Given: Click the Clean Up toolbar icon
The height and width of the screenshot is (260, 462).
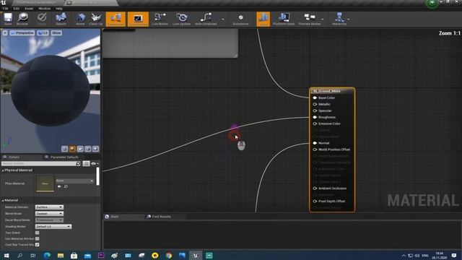Looking at the screenshot, I should tap(96, 19).
